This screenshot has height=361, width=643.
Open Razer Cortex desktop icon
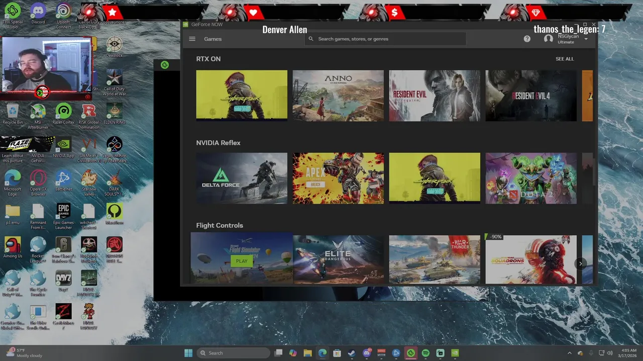point(63,114)
